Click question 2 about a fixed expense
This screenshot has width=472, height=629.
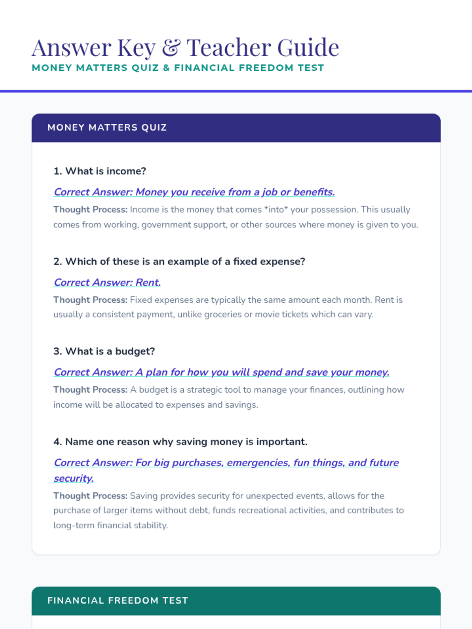(179, 261)
